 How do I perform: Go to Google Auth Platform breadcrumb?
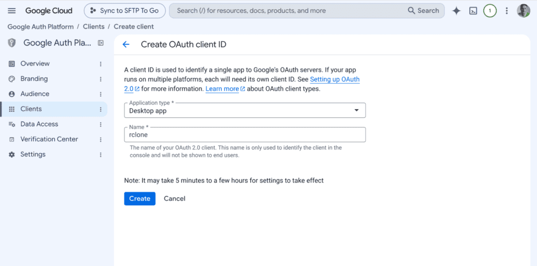[40, 26]
